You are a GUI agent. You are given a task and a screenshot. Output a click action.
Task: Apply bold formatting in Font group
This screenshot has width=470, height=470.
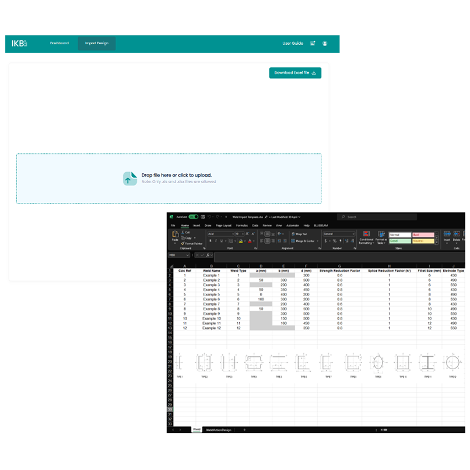(211, 241)
